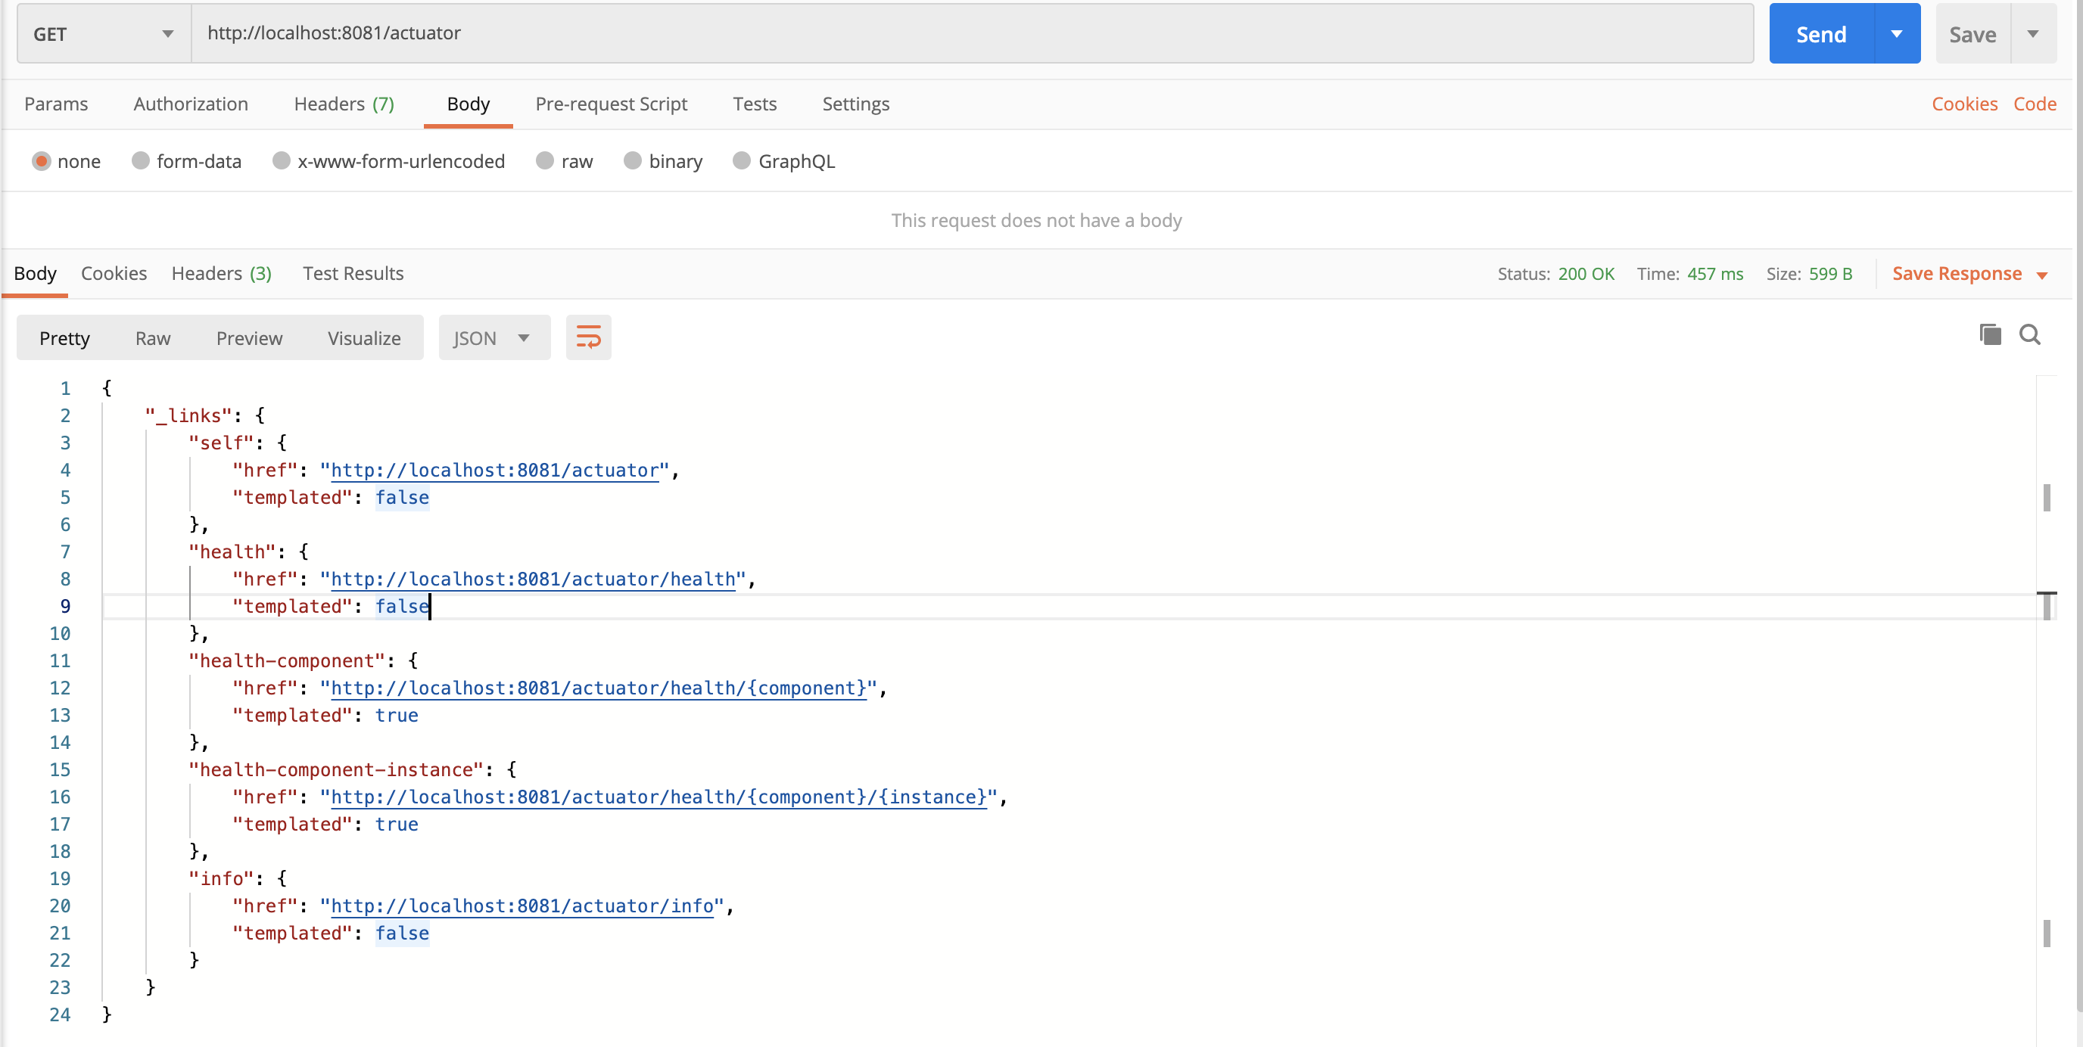Select the raw body type
The image size is (2083, 1047).
[x=546, y=161]
